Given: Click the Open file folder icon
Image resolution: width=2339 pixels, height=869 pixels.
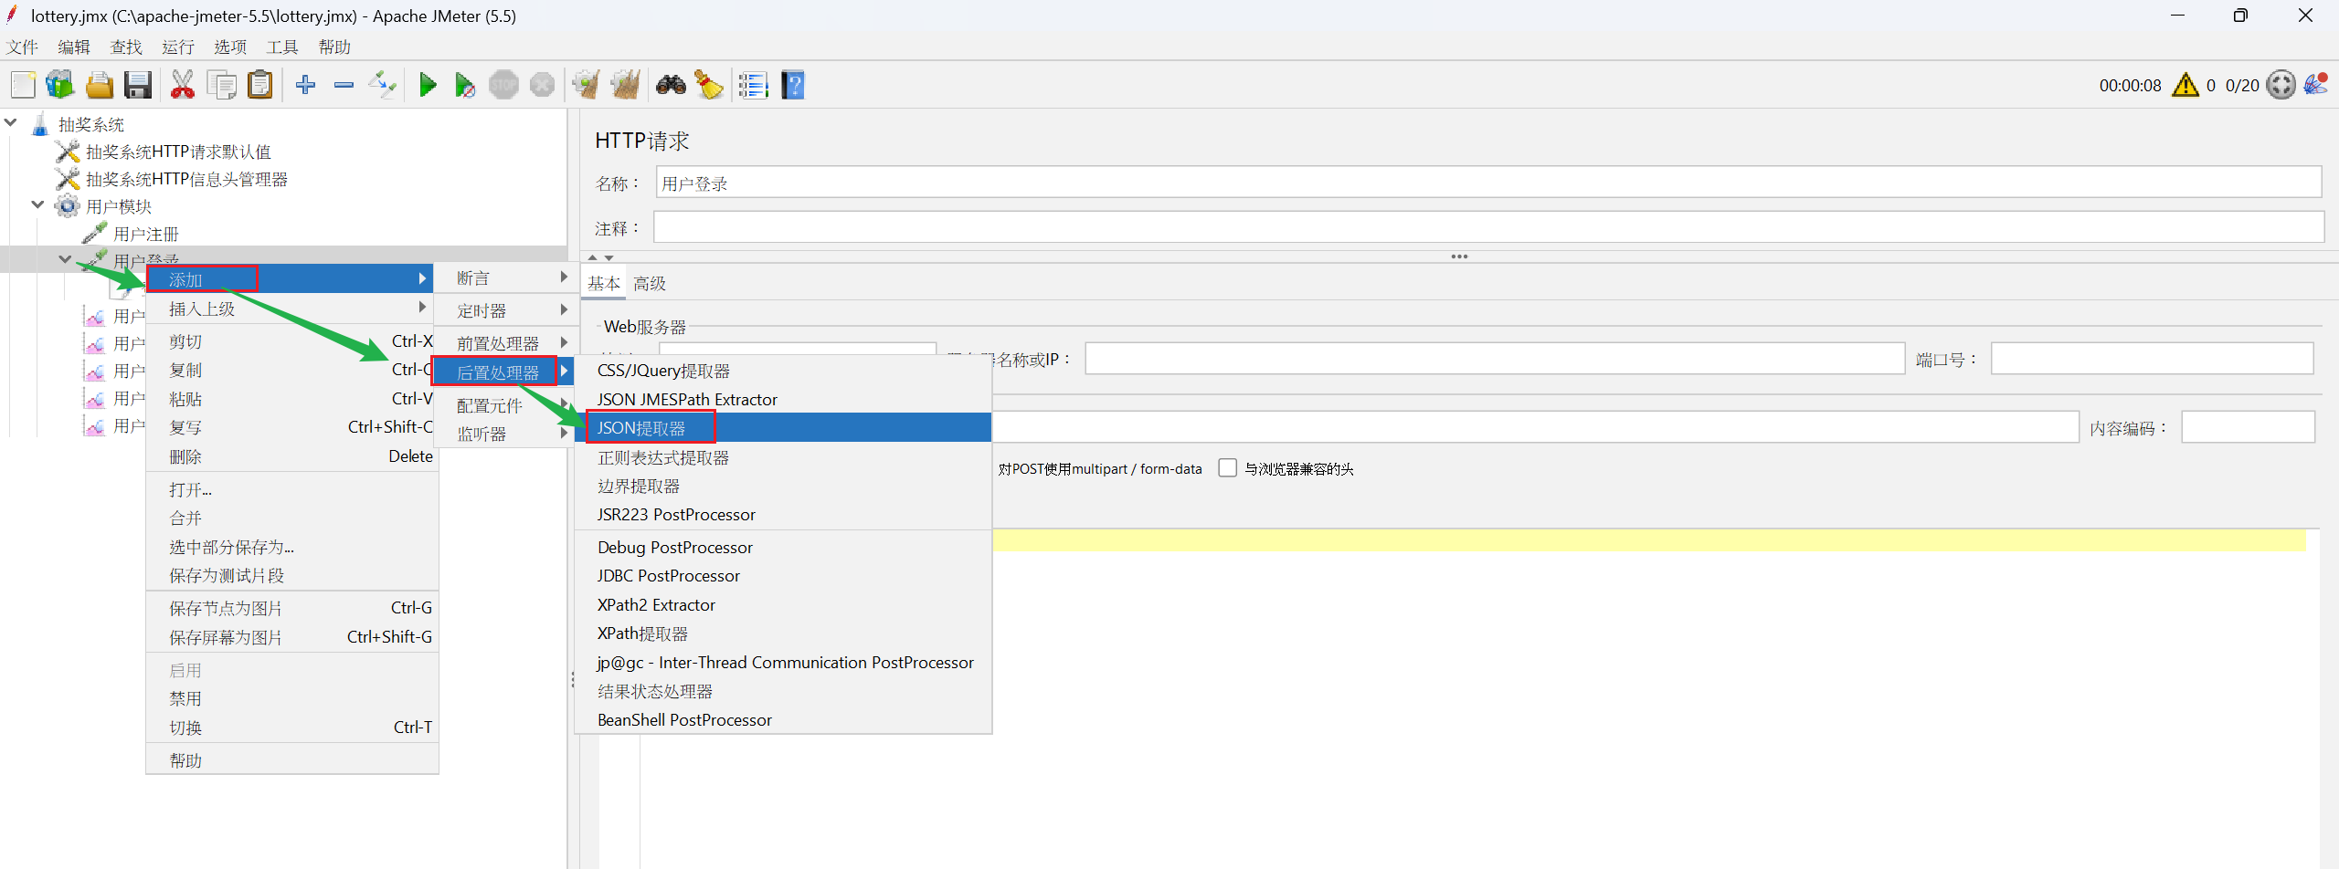Looking at the screenshot, I should pos(99,85).
